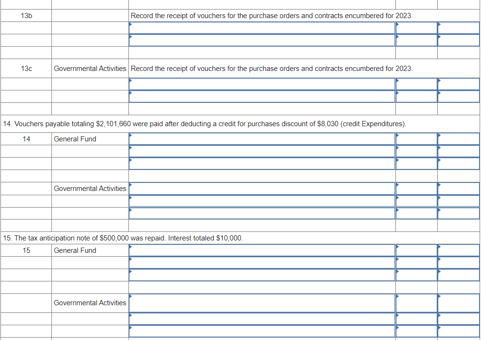Open the second account dropdown under entry 13b
The width and height of the screenshot is (482, 340).
pyautogui.click(x=262, y=40)
